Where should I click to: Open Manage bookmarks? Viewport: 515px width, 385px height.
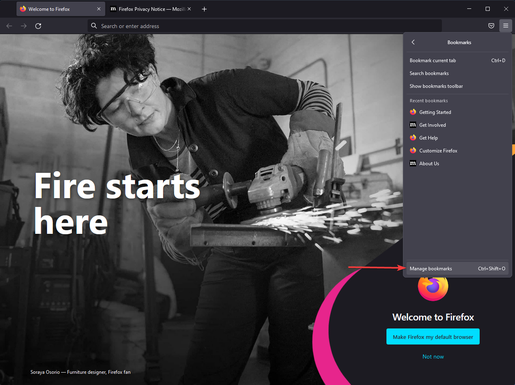[431, 268]
